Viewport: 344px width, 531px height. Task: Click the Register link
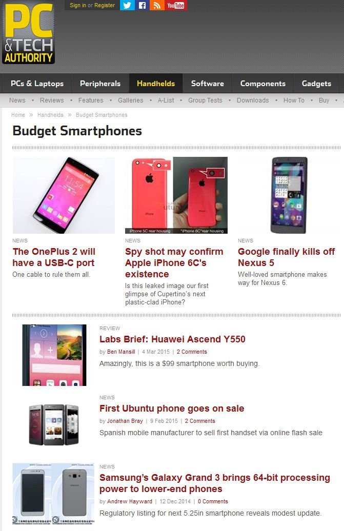click(105, 5)
